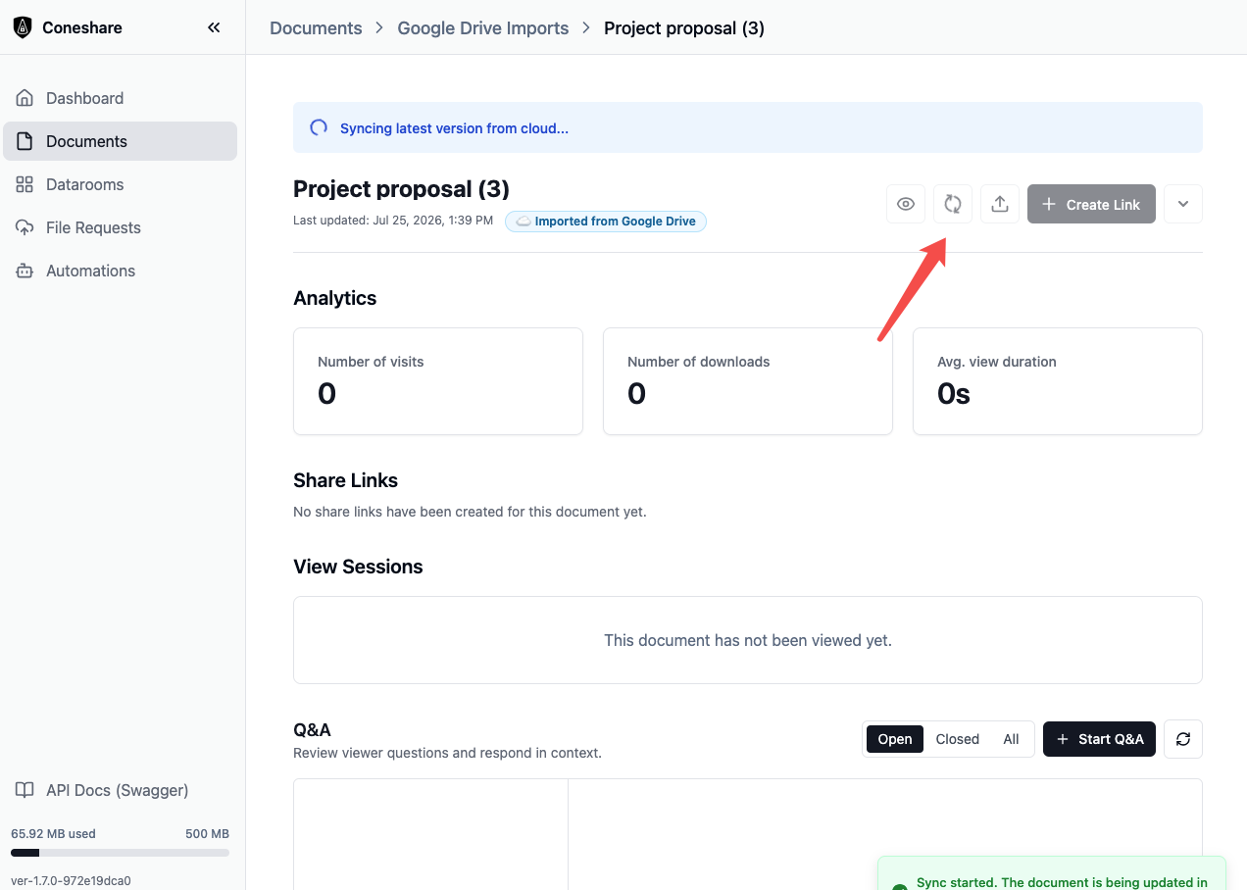The width and height of the screenshot is (1247, 890).
Task: Click the Start Q&A button
Action: coord(1100,739)
